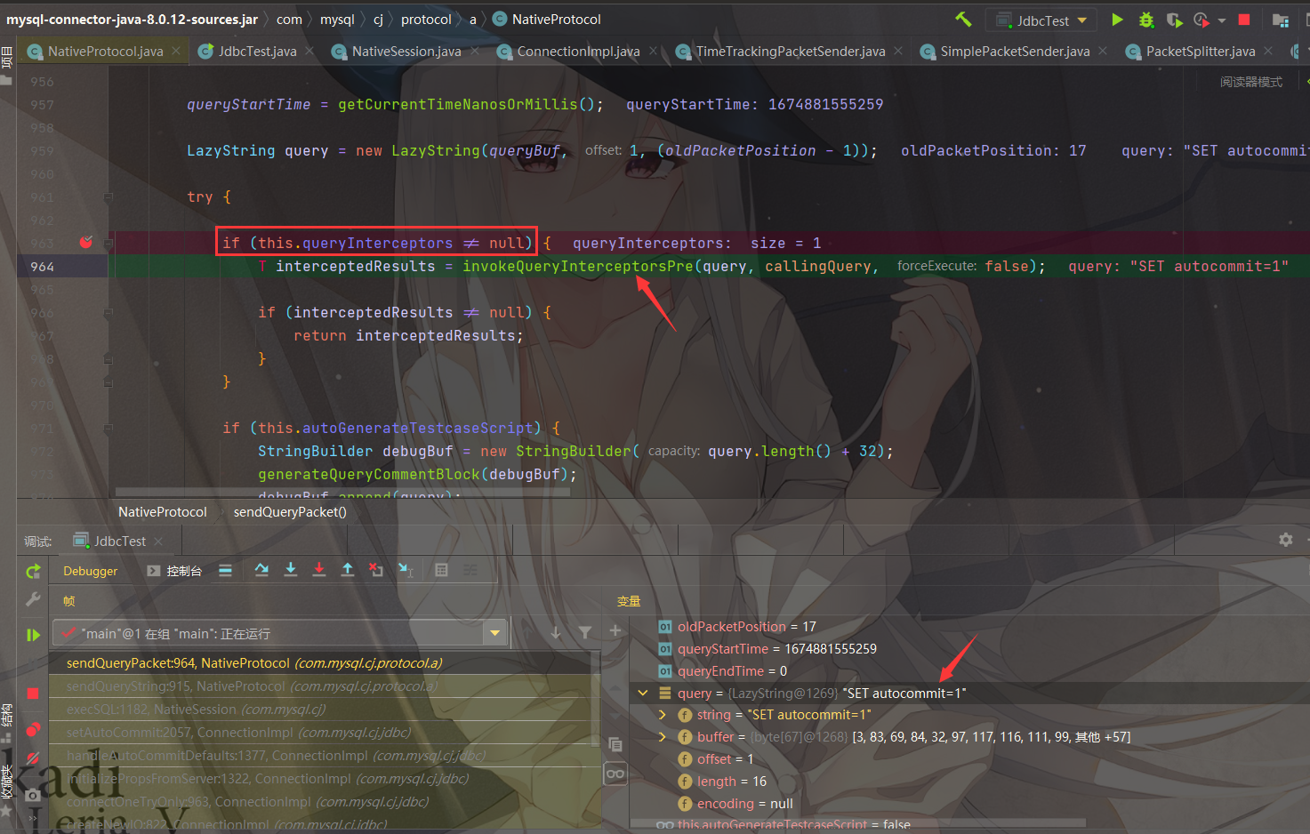Drop the current frame
The height and width of the screenshot is (834, 1310).
(376, 570)
